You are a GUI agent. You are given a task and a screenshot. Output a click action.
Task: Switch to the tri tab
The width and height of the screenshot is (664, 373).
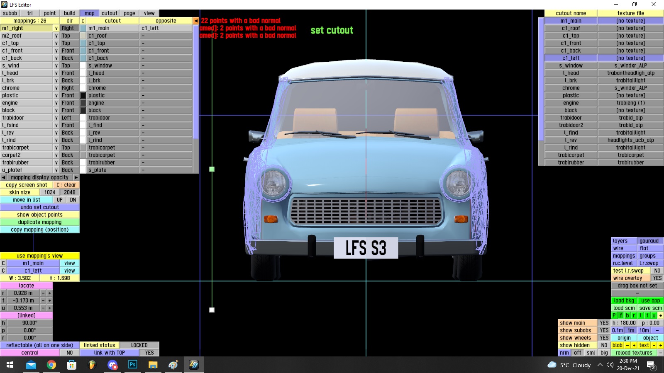[30, 13]
